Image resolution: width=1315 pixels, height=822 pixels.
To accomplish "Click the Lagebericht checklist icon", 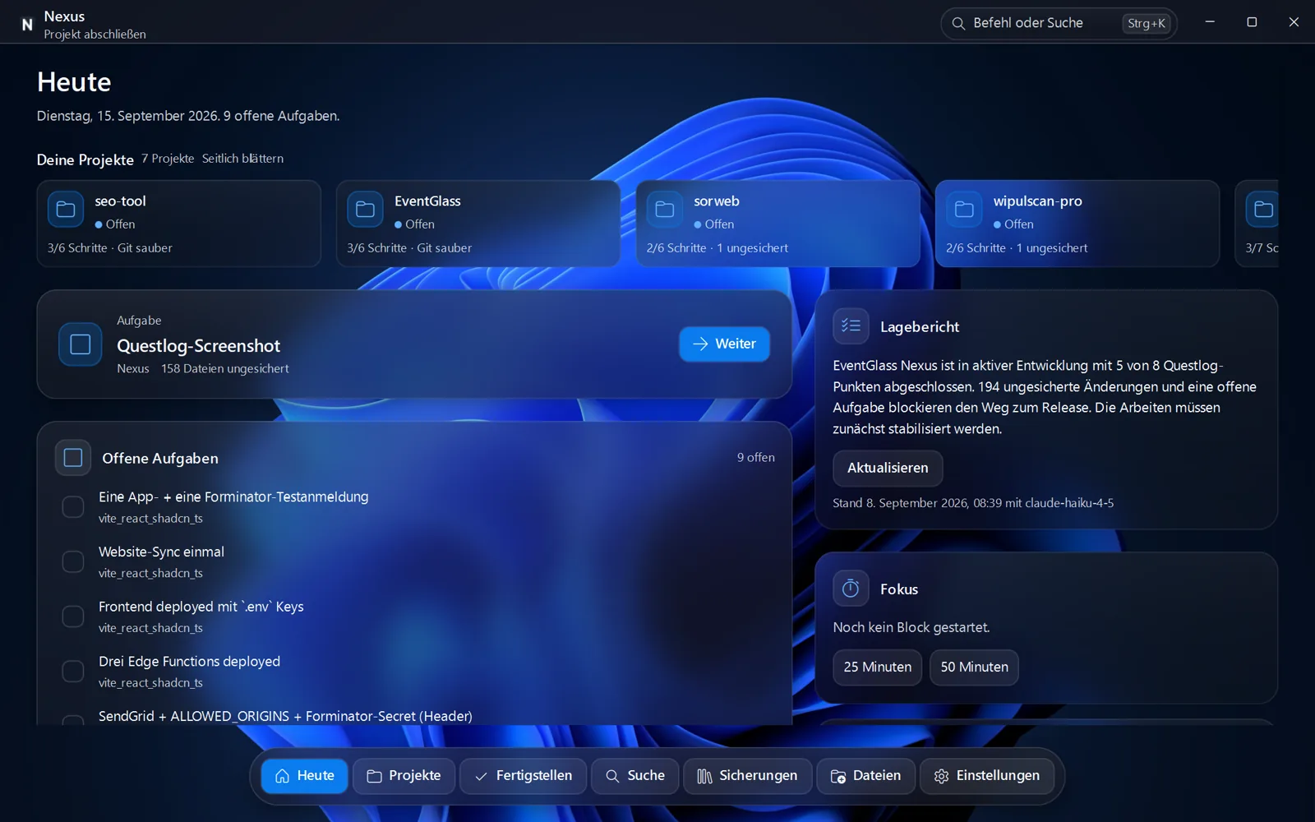I will point(851,326).
